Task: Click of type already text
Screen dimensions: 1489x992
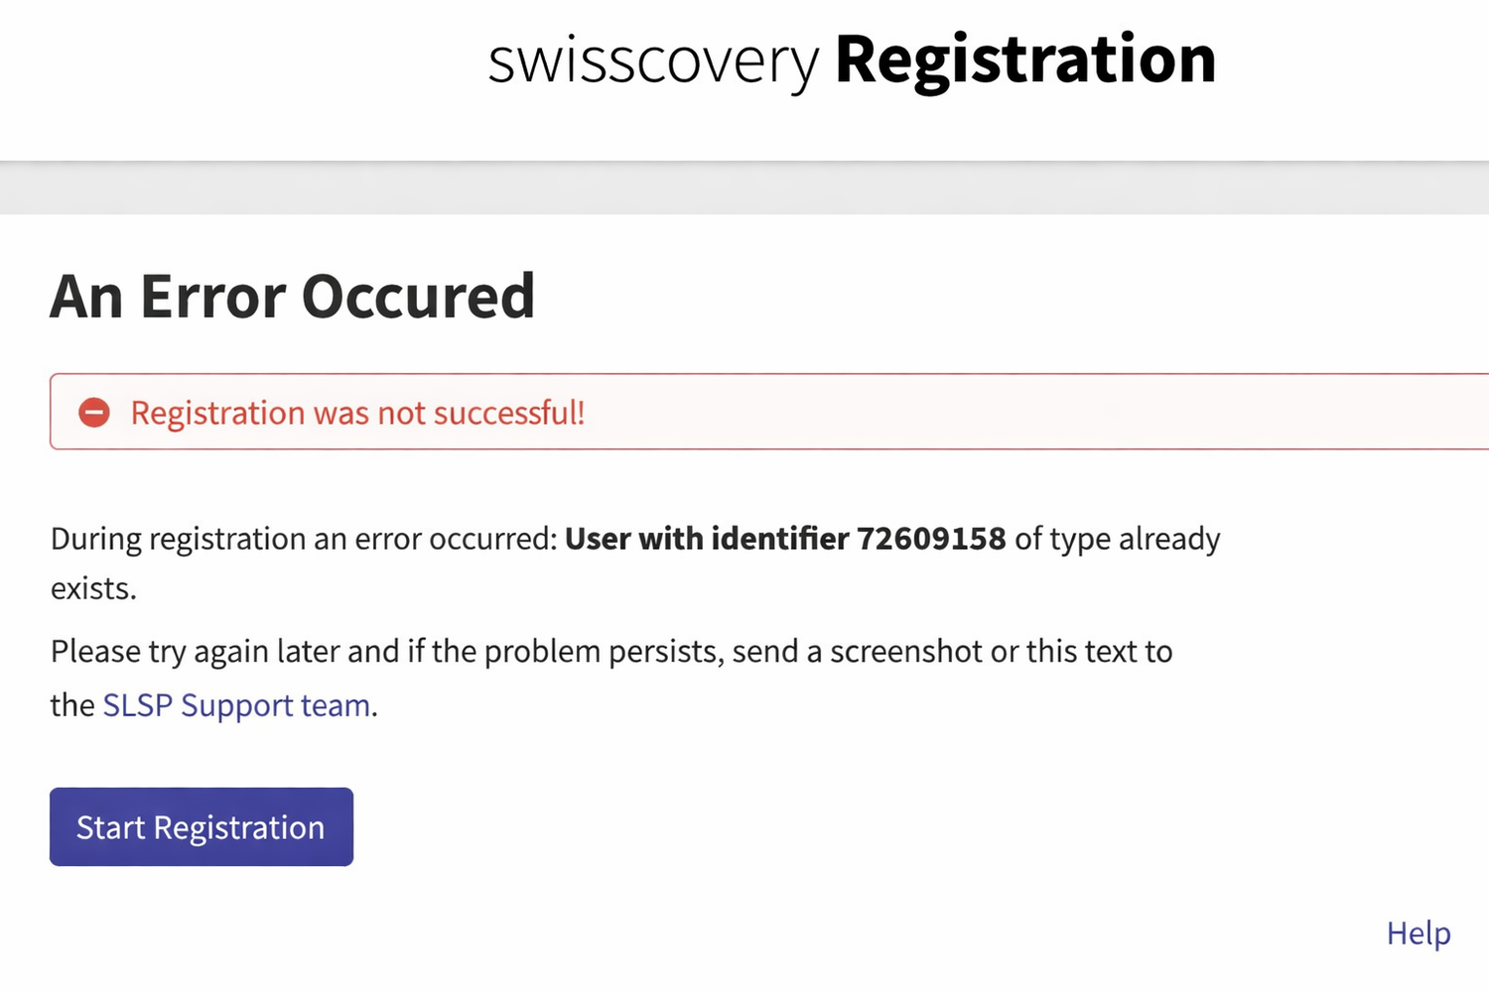Action: (x=1117, y=539)
